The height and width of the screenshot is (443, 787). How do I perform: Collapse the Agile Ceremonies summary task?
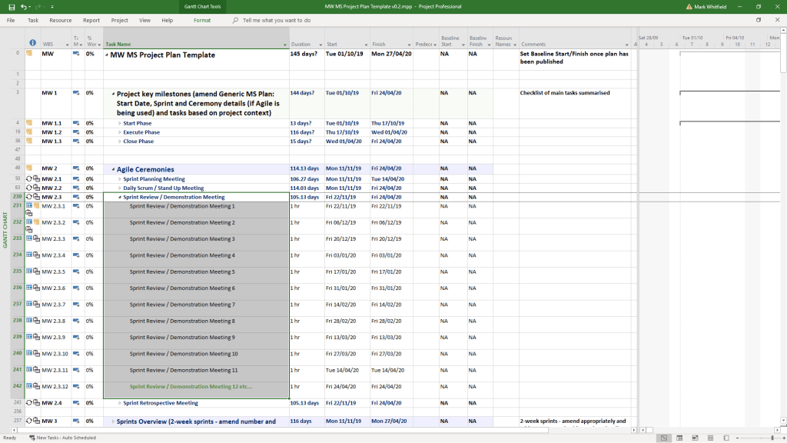tap(113, 169)
